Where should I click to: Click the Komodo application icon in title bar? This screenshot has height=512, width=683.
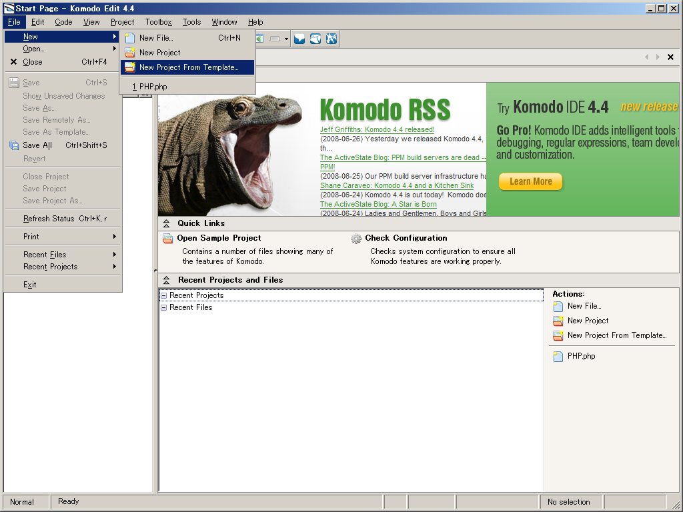pos(9,8)
